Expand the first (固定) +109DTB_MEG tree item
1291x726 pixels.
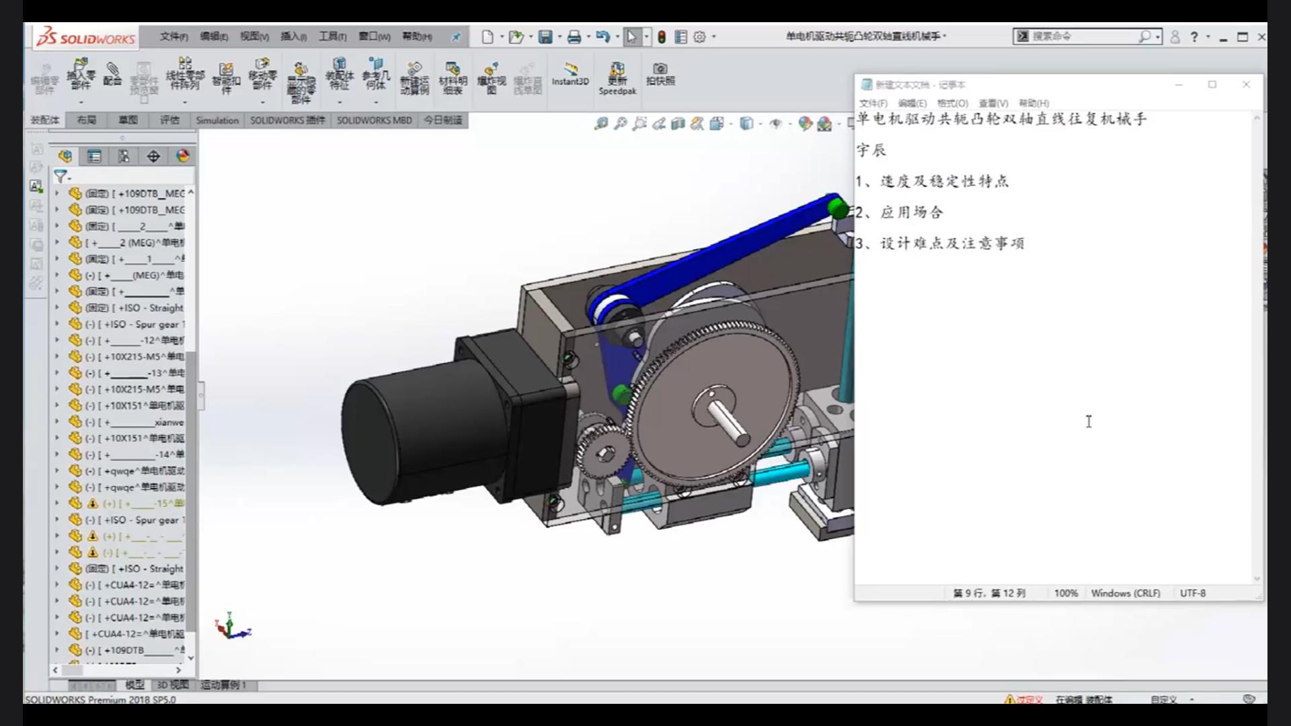(x=57, y=194)
